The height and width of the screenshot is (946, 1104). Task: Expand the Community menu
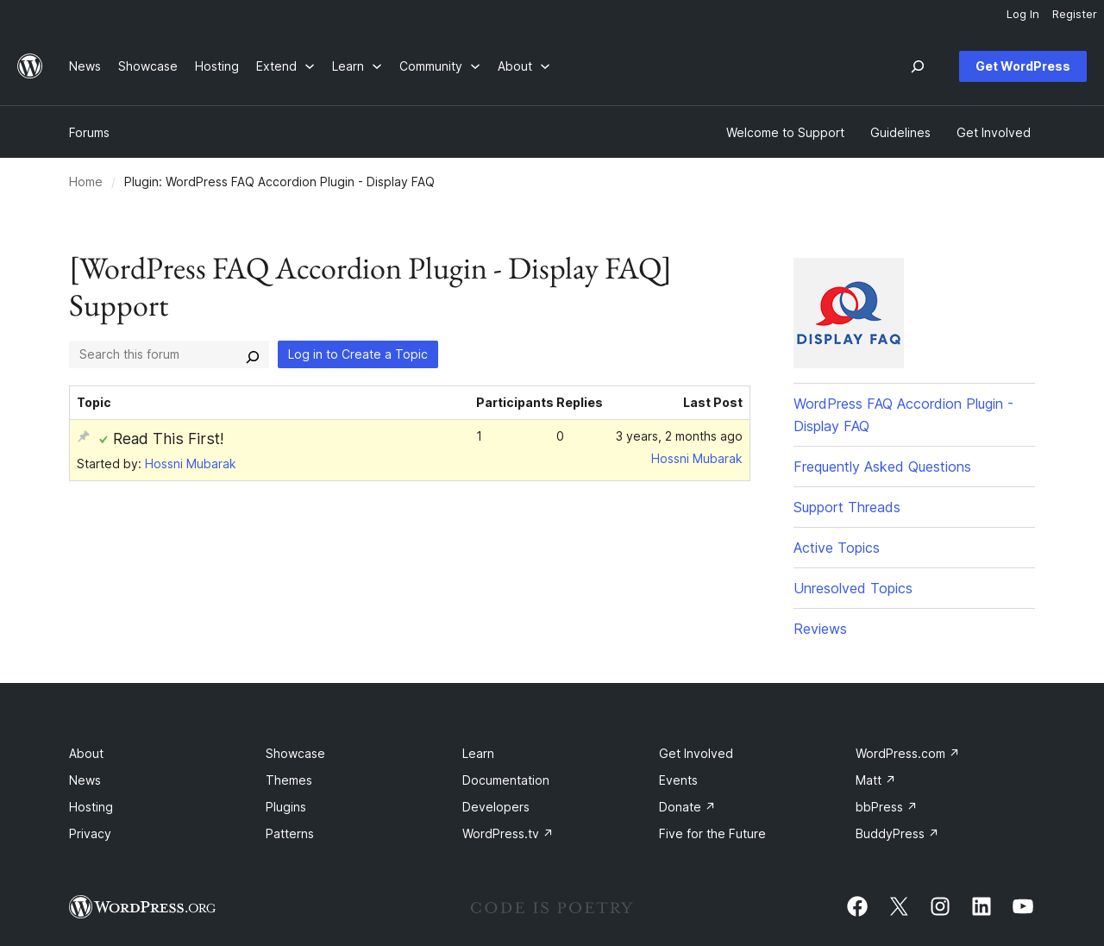pos(439,66)
